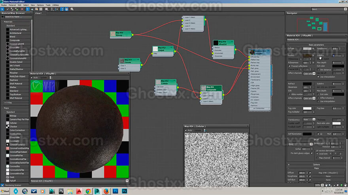
Task: Toggle the Material/Map Browser toolbar icon
Action: point(62,9)
